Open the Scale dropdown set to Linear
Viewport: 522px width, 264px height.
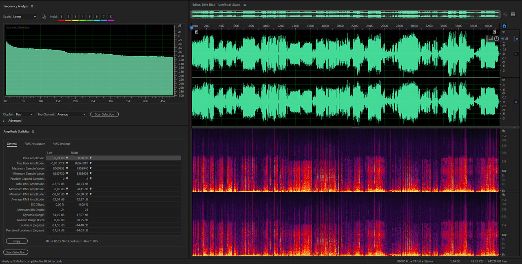click(x=24, y=17)
